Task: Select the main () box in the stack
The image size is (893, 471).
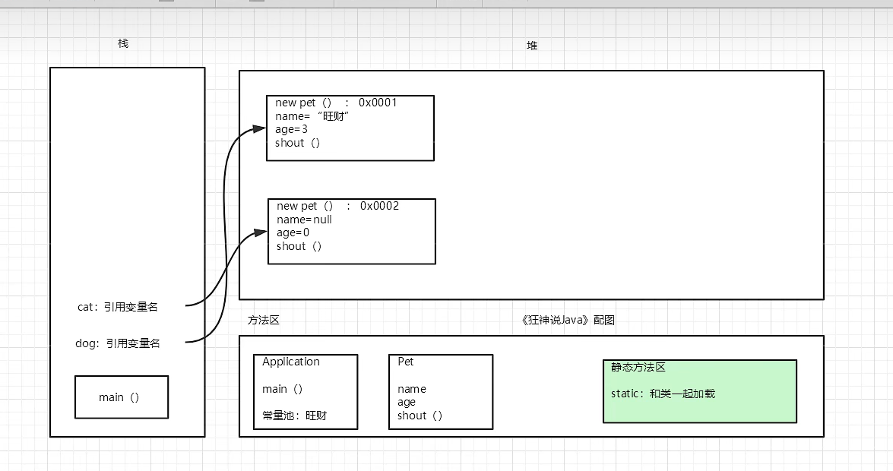Action: (122, 397)
